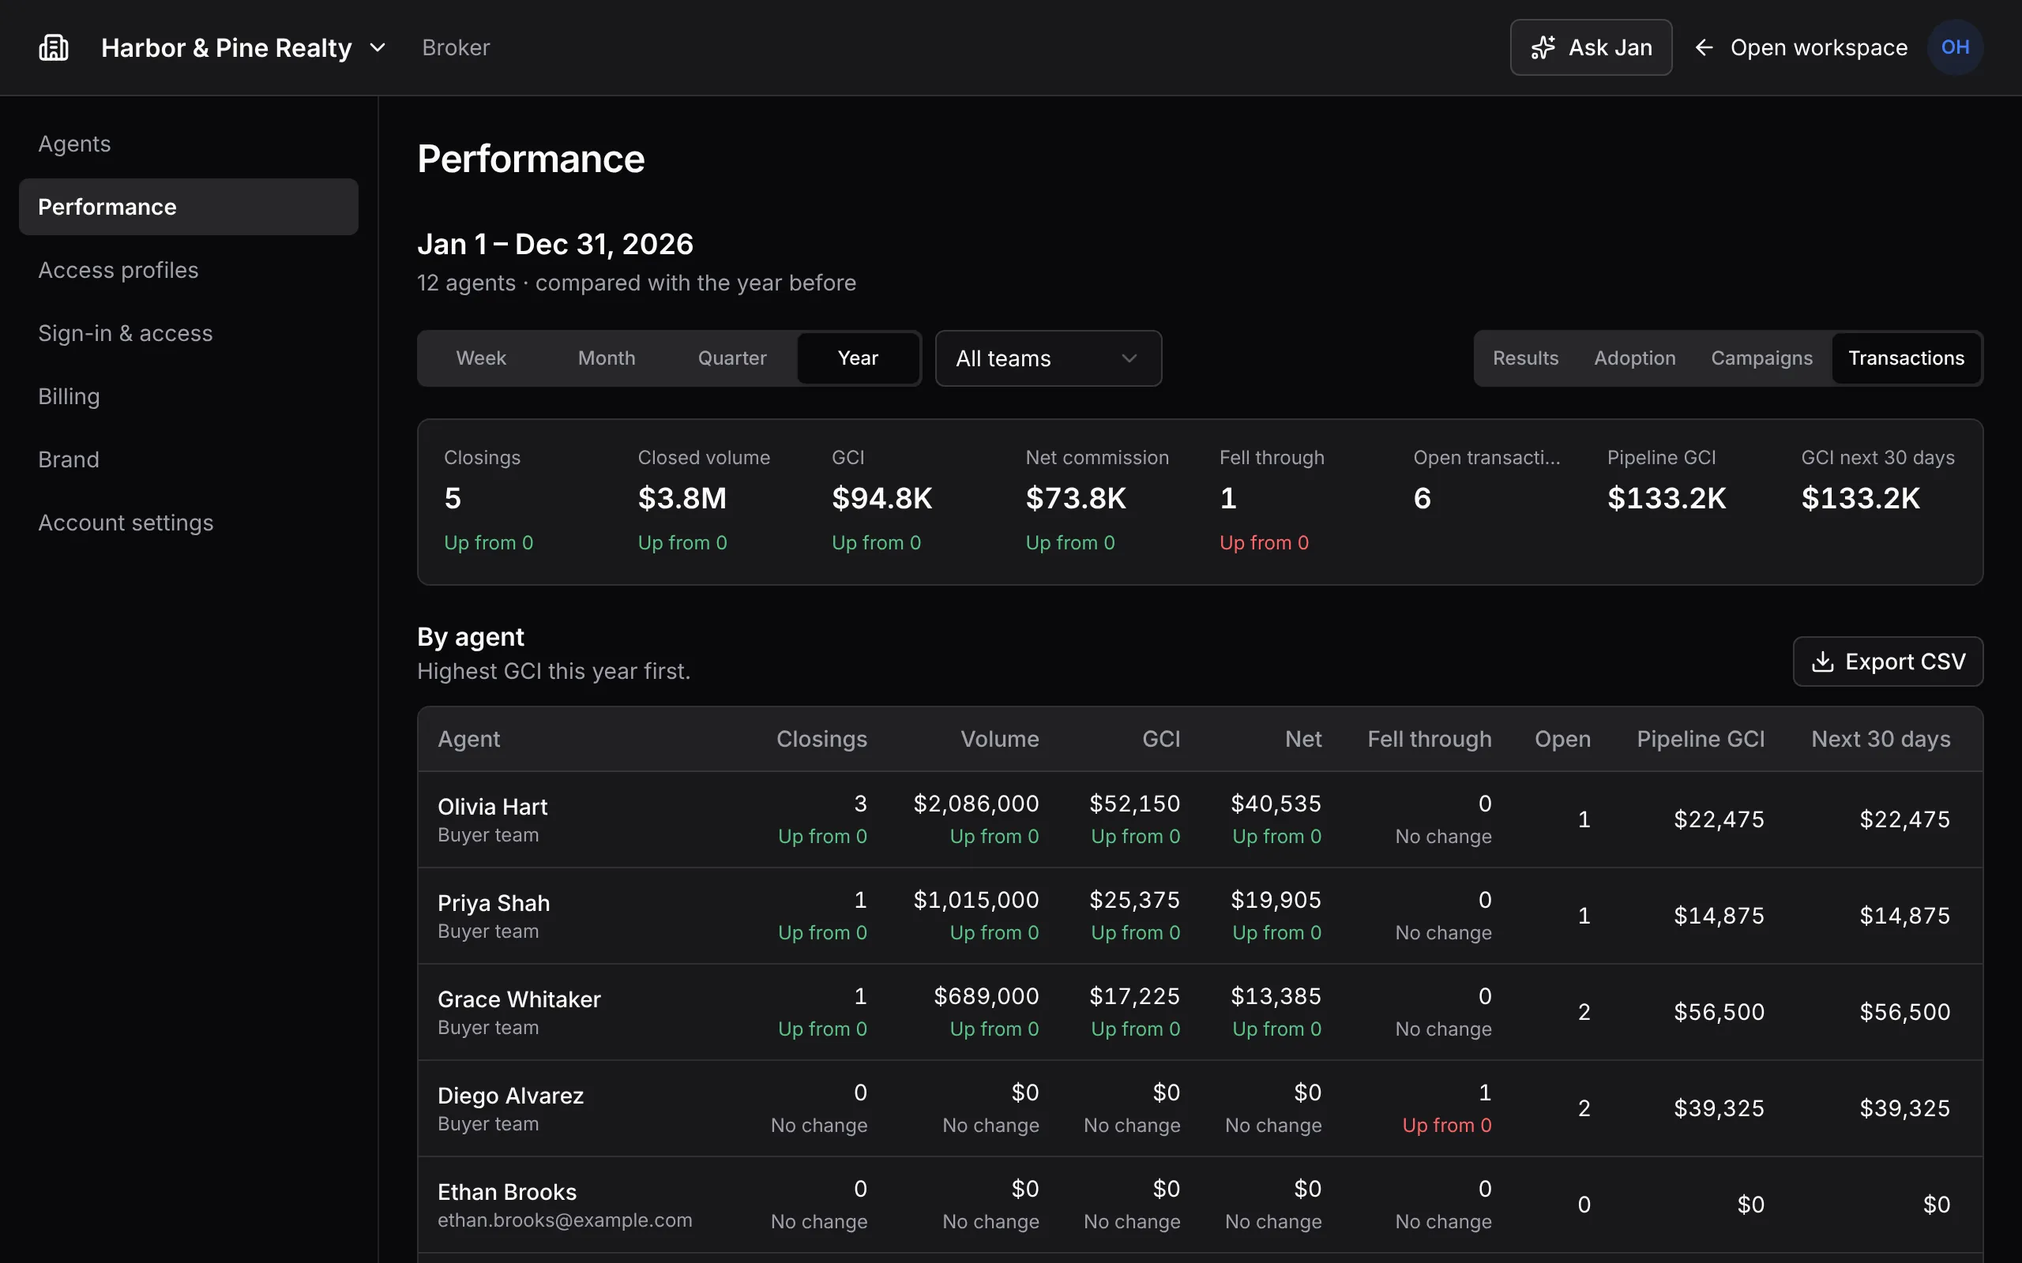Expand the Harbor & Pine Realty chevron
Viewport: 2022px width, 1263px height.
(x=378, y=47)
